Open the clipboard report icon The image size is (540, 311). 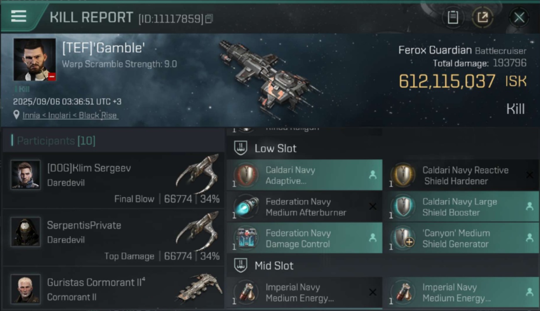click(x=453, y=17)
